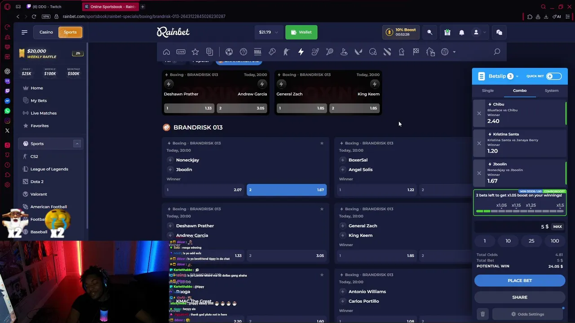Open the sportsbook home icon in sports bar
Image resolution: width=575 pixels, height=323 pixels.
[166, 52]
